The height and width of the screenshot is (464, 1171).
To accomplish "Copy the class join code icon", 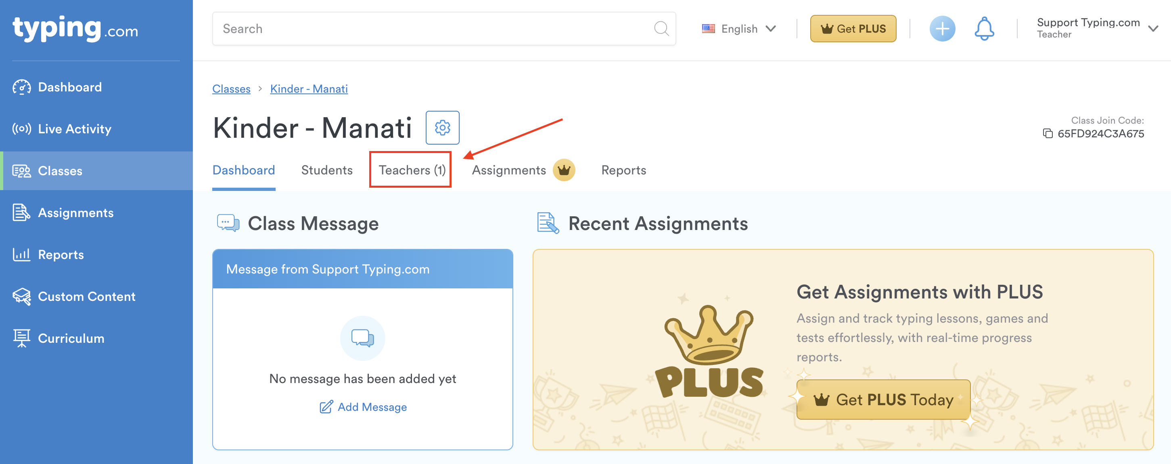I will (x=1048, y=133).
